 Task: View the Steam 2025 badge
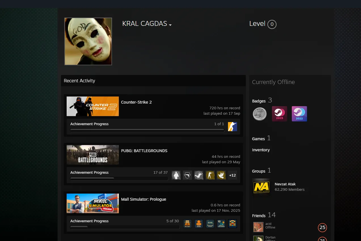[280, 114]
